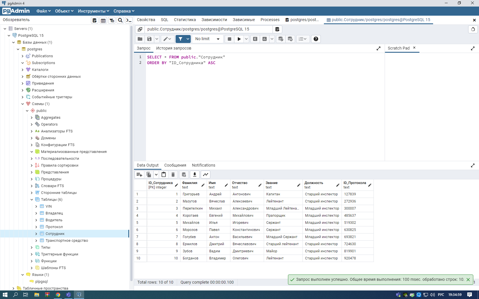Switch to the Статистика tab
The width and height of the screenshot is (479, 299).
coord(185,20)
